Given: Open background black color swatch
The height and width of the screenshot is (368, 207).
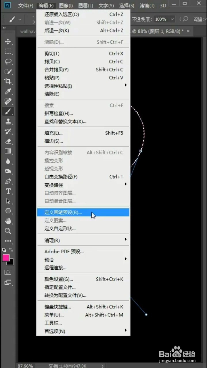Looking at the screenshot, I should point(11,262).
